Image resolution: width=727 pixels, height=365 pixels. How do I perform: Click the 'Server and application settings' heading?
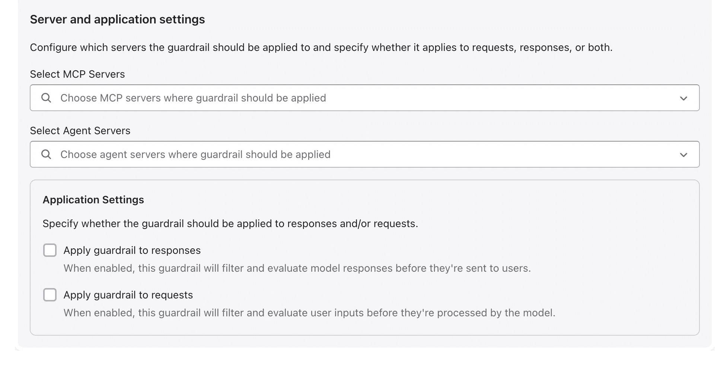click(x=118, y=19)
